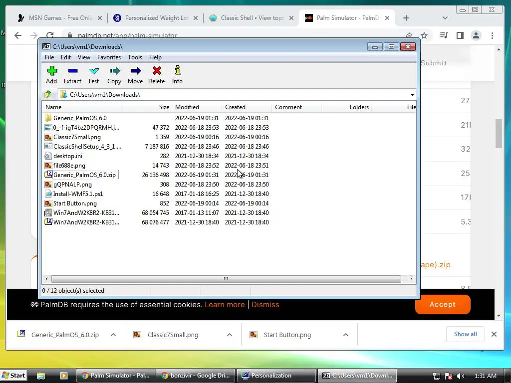511x383 pixels.
Task: Expand Classic7Small.png download options chevron
Action: (x=230, y=335)
